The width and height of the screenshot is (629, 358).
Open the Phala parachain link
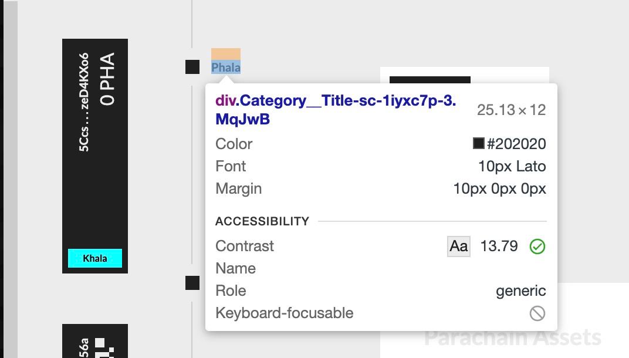point(226,67)
